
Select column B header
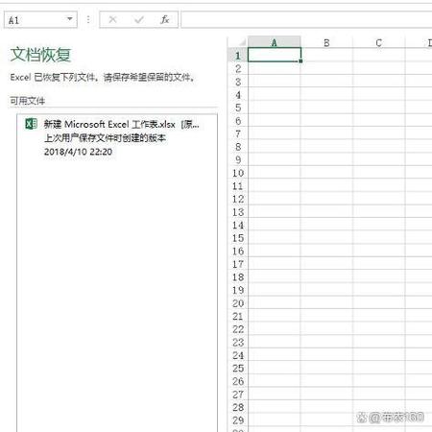[326, 42]
